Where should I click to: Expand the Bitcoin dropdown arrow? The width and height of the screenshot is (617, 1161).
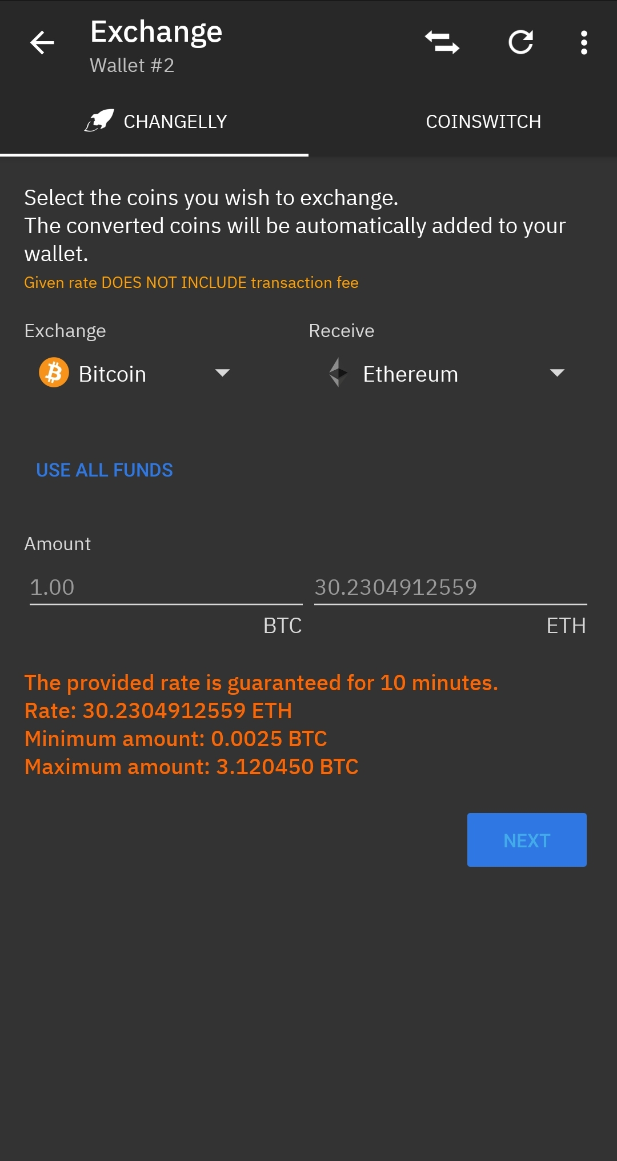tap(222, 373)
